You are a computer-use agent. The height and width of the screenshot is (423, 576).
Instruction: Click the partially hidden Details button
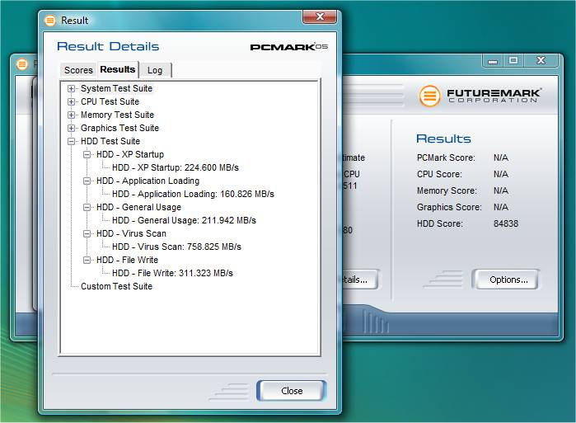click(360, 280)
